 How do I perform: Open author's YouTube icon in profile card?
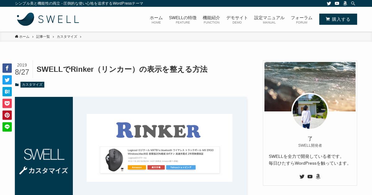(310, 176)
